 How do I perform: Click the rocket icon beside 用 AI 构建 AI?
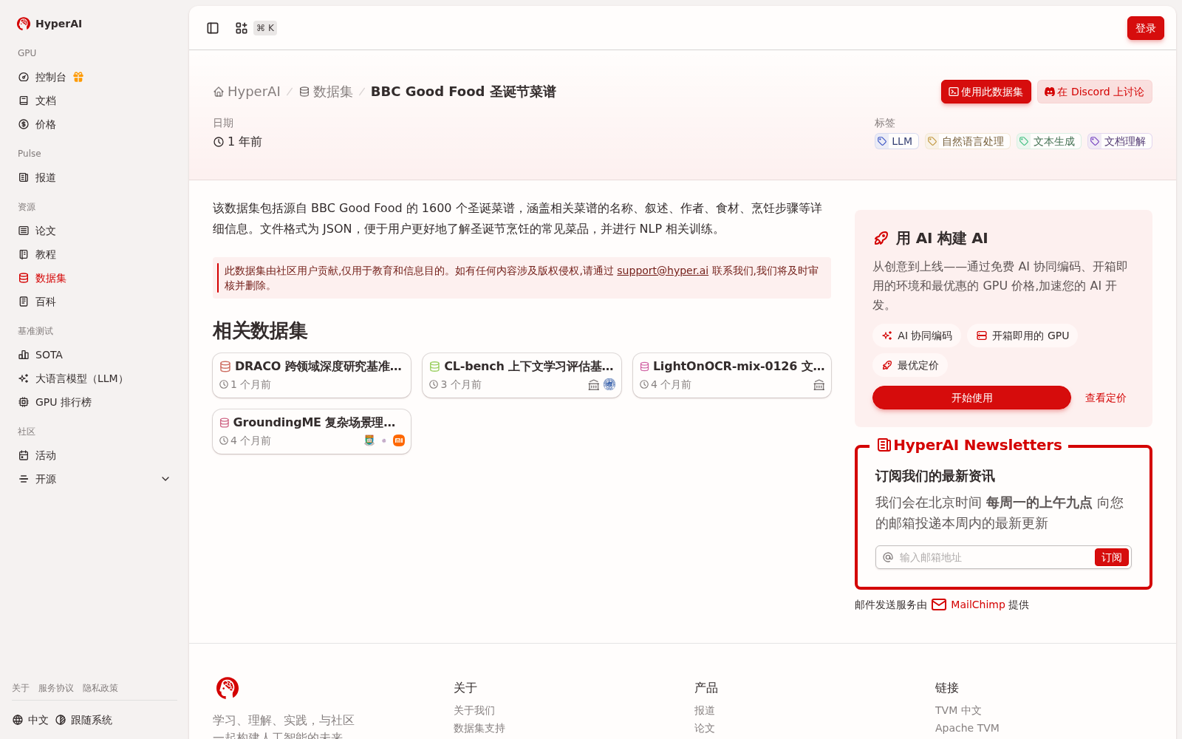point(881,238)
